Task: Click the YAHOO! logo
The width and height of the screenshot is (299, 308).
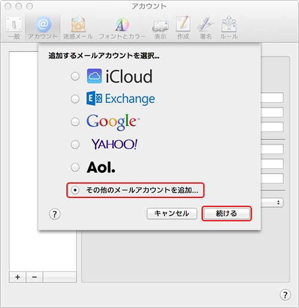Action: pyautogui.click(x=114, y=144)
